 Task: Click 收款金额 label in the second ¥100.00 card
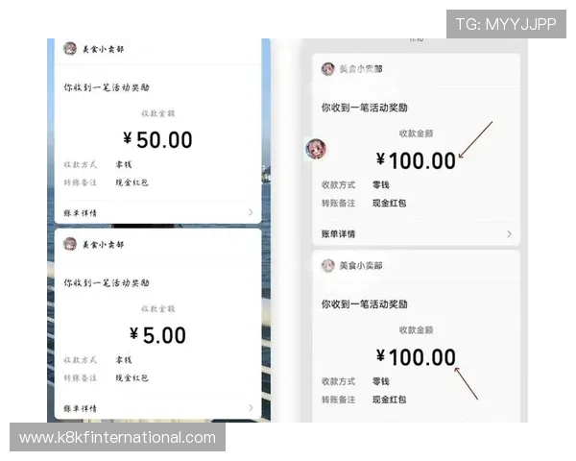click(x=417, y=329)
